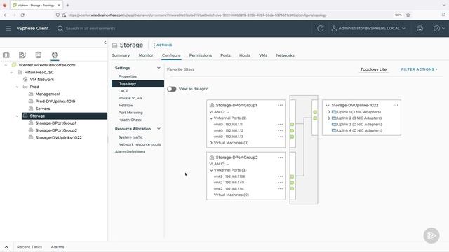Open the Actions menu for Storage

(x=163, y=45)
